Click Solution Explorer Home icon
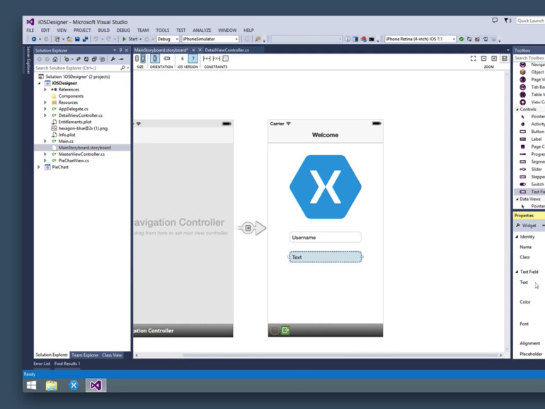The image size is (545, 409). coord(55,59)
